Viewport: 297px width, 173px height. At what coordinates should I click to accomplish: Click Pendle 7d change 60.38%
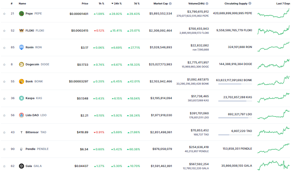pyautogui.click(x=133, y=149)
